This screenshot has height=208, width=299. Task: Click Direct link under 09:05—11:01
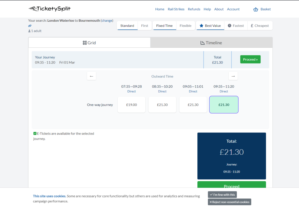coord(193,92)
